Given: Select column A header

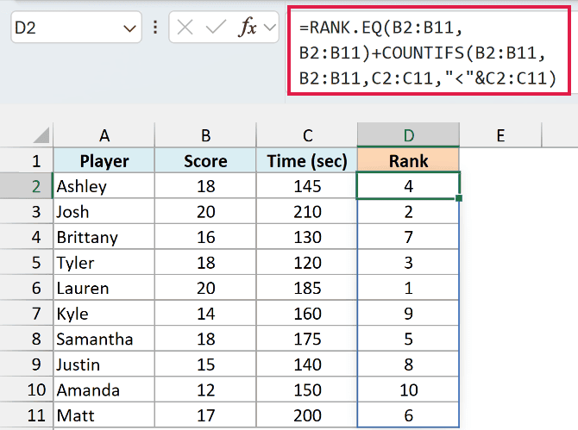Looking at the screenshot, I should pos(104,135).
